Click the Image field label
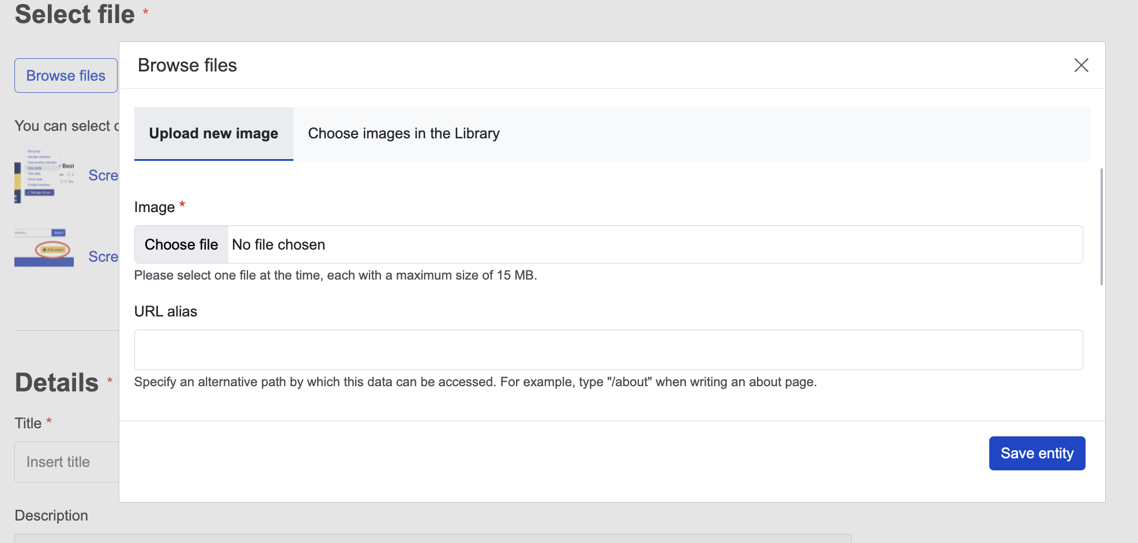This screenshot has width=1138, height=543. (x=155, y=207)
